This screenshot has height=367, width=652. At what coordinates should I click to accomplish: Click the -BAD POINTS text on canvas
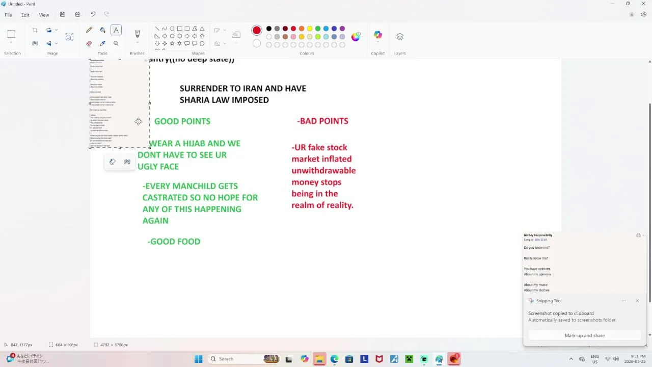323,121
